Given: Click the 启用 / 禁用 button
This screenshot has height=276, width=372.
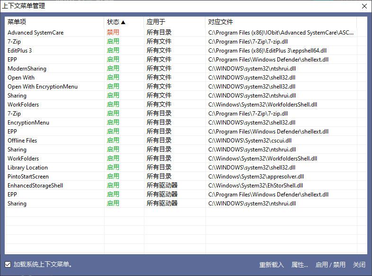Looking at the screenshot, I should pyautogui.click(x=330, y=265).
